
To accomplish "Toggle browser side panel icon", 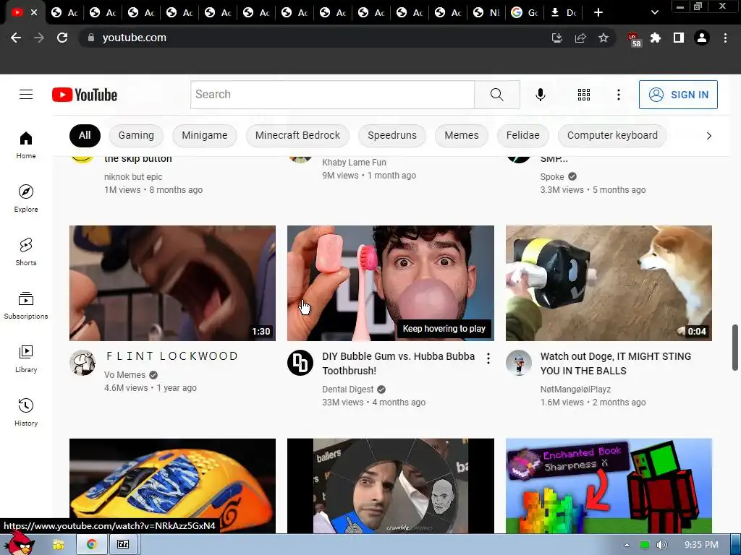I will pos(679,38).
